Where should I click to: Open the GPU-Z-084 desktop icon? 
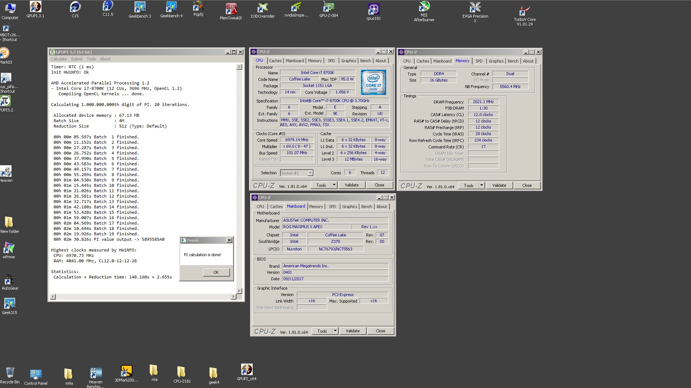tap(329, 10)
